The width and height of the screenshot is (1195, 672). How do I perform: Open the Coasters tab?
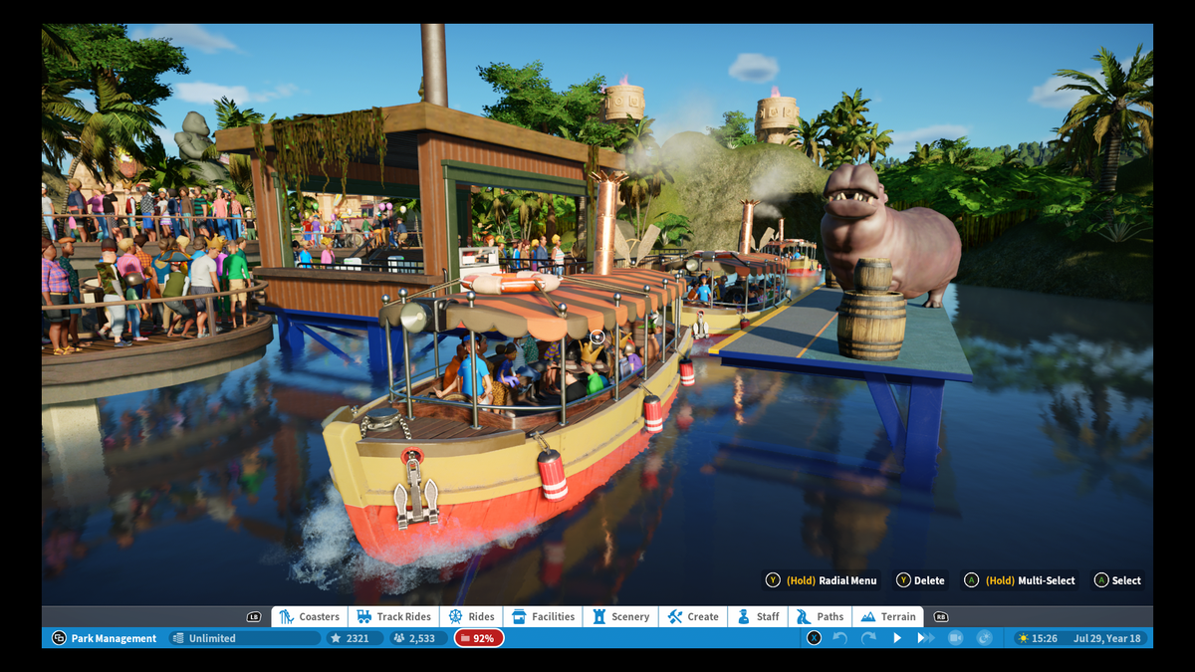point(309,617)
